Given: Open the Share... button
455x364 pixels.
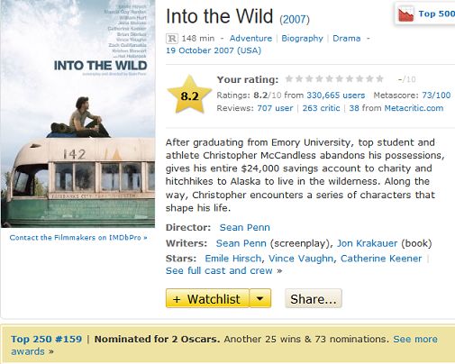Looking at the screenshot, I should (314, 298).
